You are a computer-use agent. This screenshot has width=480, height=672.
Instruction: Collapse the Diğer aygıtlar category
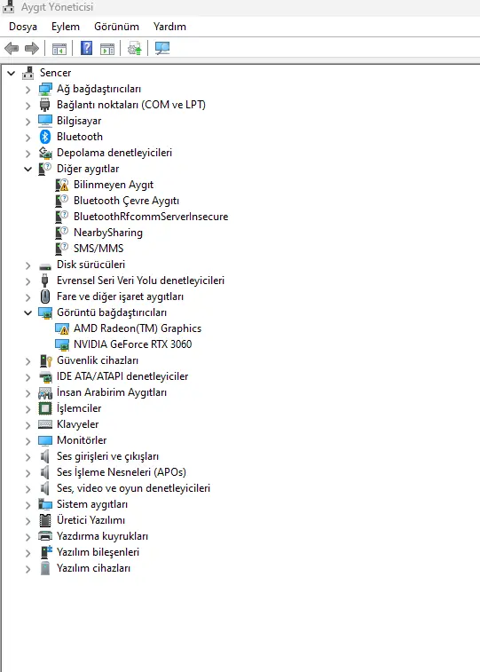(28, 170)
